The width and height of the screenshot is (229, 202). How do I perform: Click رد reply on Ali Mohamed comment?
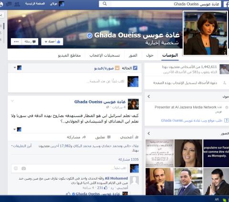pyautogui.click(x=112, y=188)
